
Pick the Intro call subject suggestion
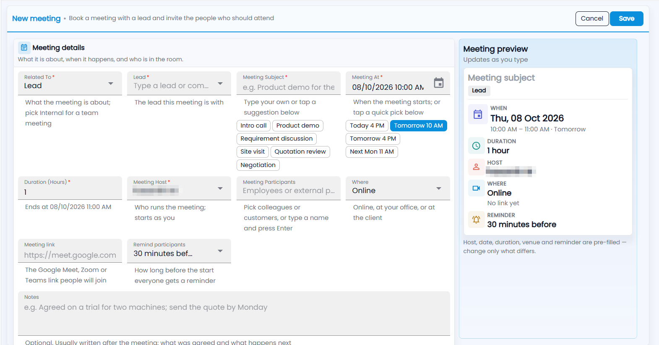pos(253,125)
